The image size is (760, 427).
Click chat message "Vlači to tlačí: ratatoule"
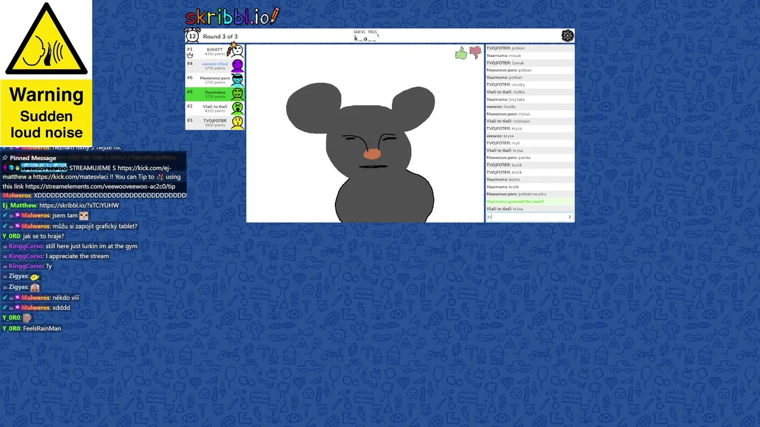530,121
